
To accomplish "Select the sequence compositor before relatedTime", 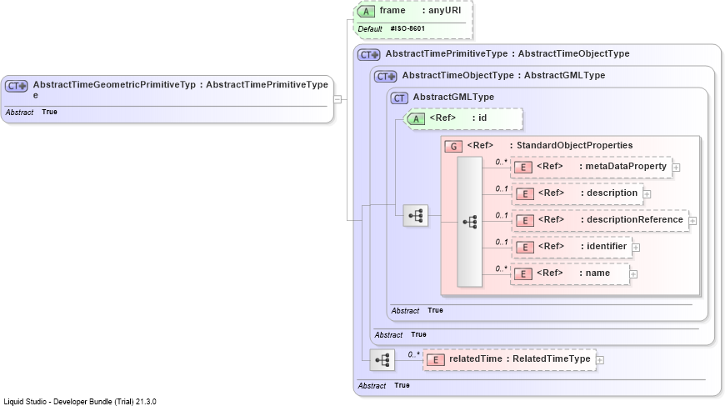I will point(382,360).
